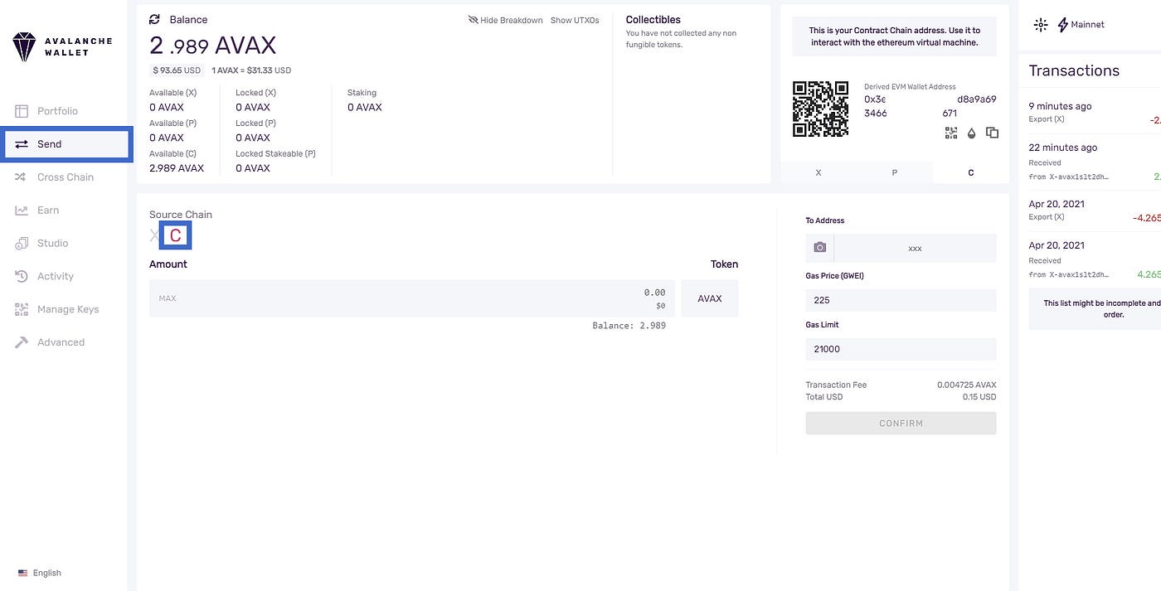
Task: Toggle Hide Breakdown
Action: 505,20
